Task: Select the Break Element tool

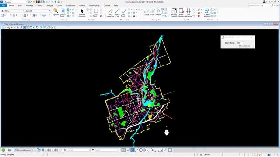Action: tap(181, 13)
